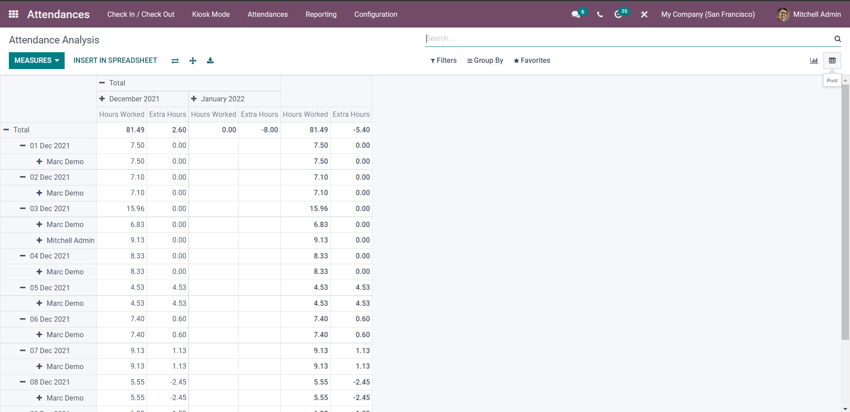Open the MEASURES dropdown
The image size is (850, 412).
(37, 61)
